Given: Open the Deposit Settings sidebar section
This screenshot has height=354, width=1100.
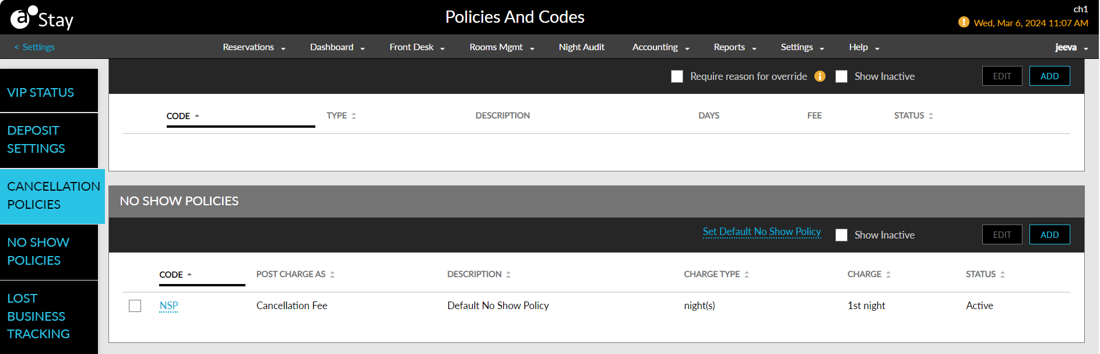Looking at the screenshot, I should tap(49, 140).
